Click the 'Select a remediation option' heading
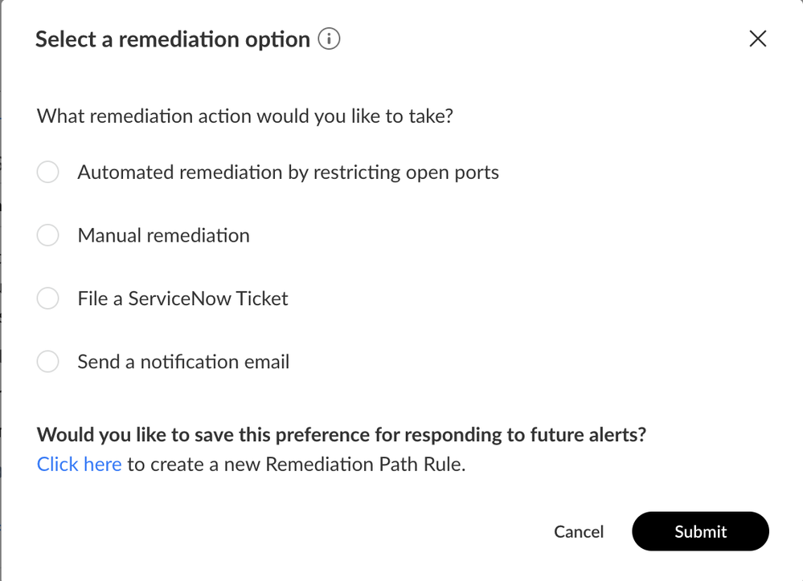803x581 pixels. [172, 39]
